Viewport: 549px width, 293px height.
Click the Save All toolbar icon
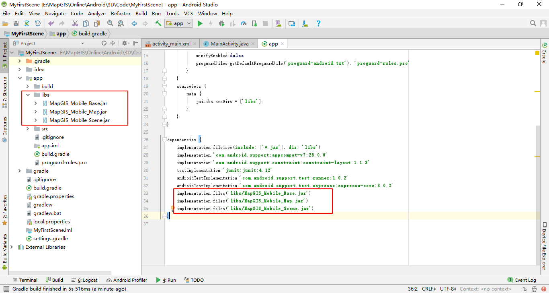(16, 24)
